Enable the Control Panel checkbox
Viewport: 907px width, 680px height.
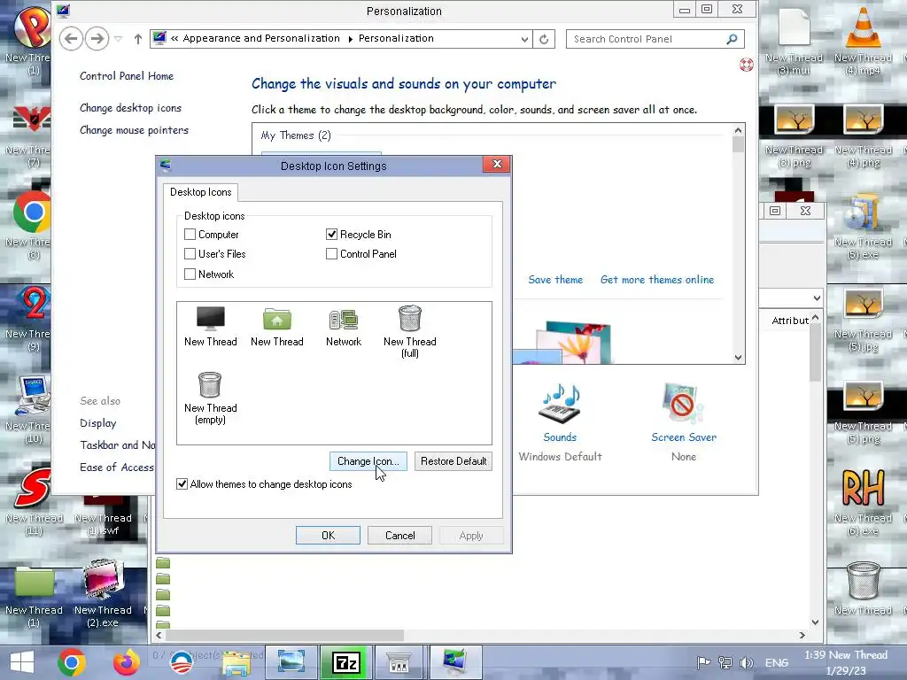coord(331,254)
